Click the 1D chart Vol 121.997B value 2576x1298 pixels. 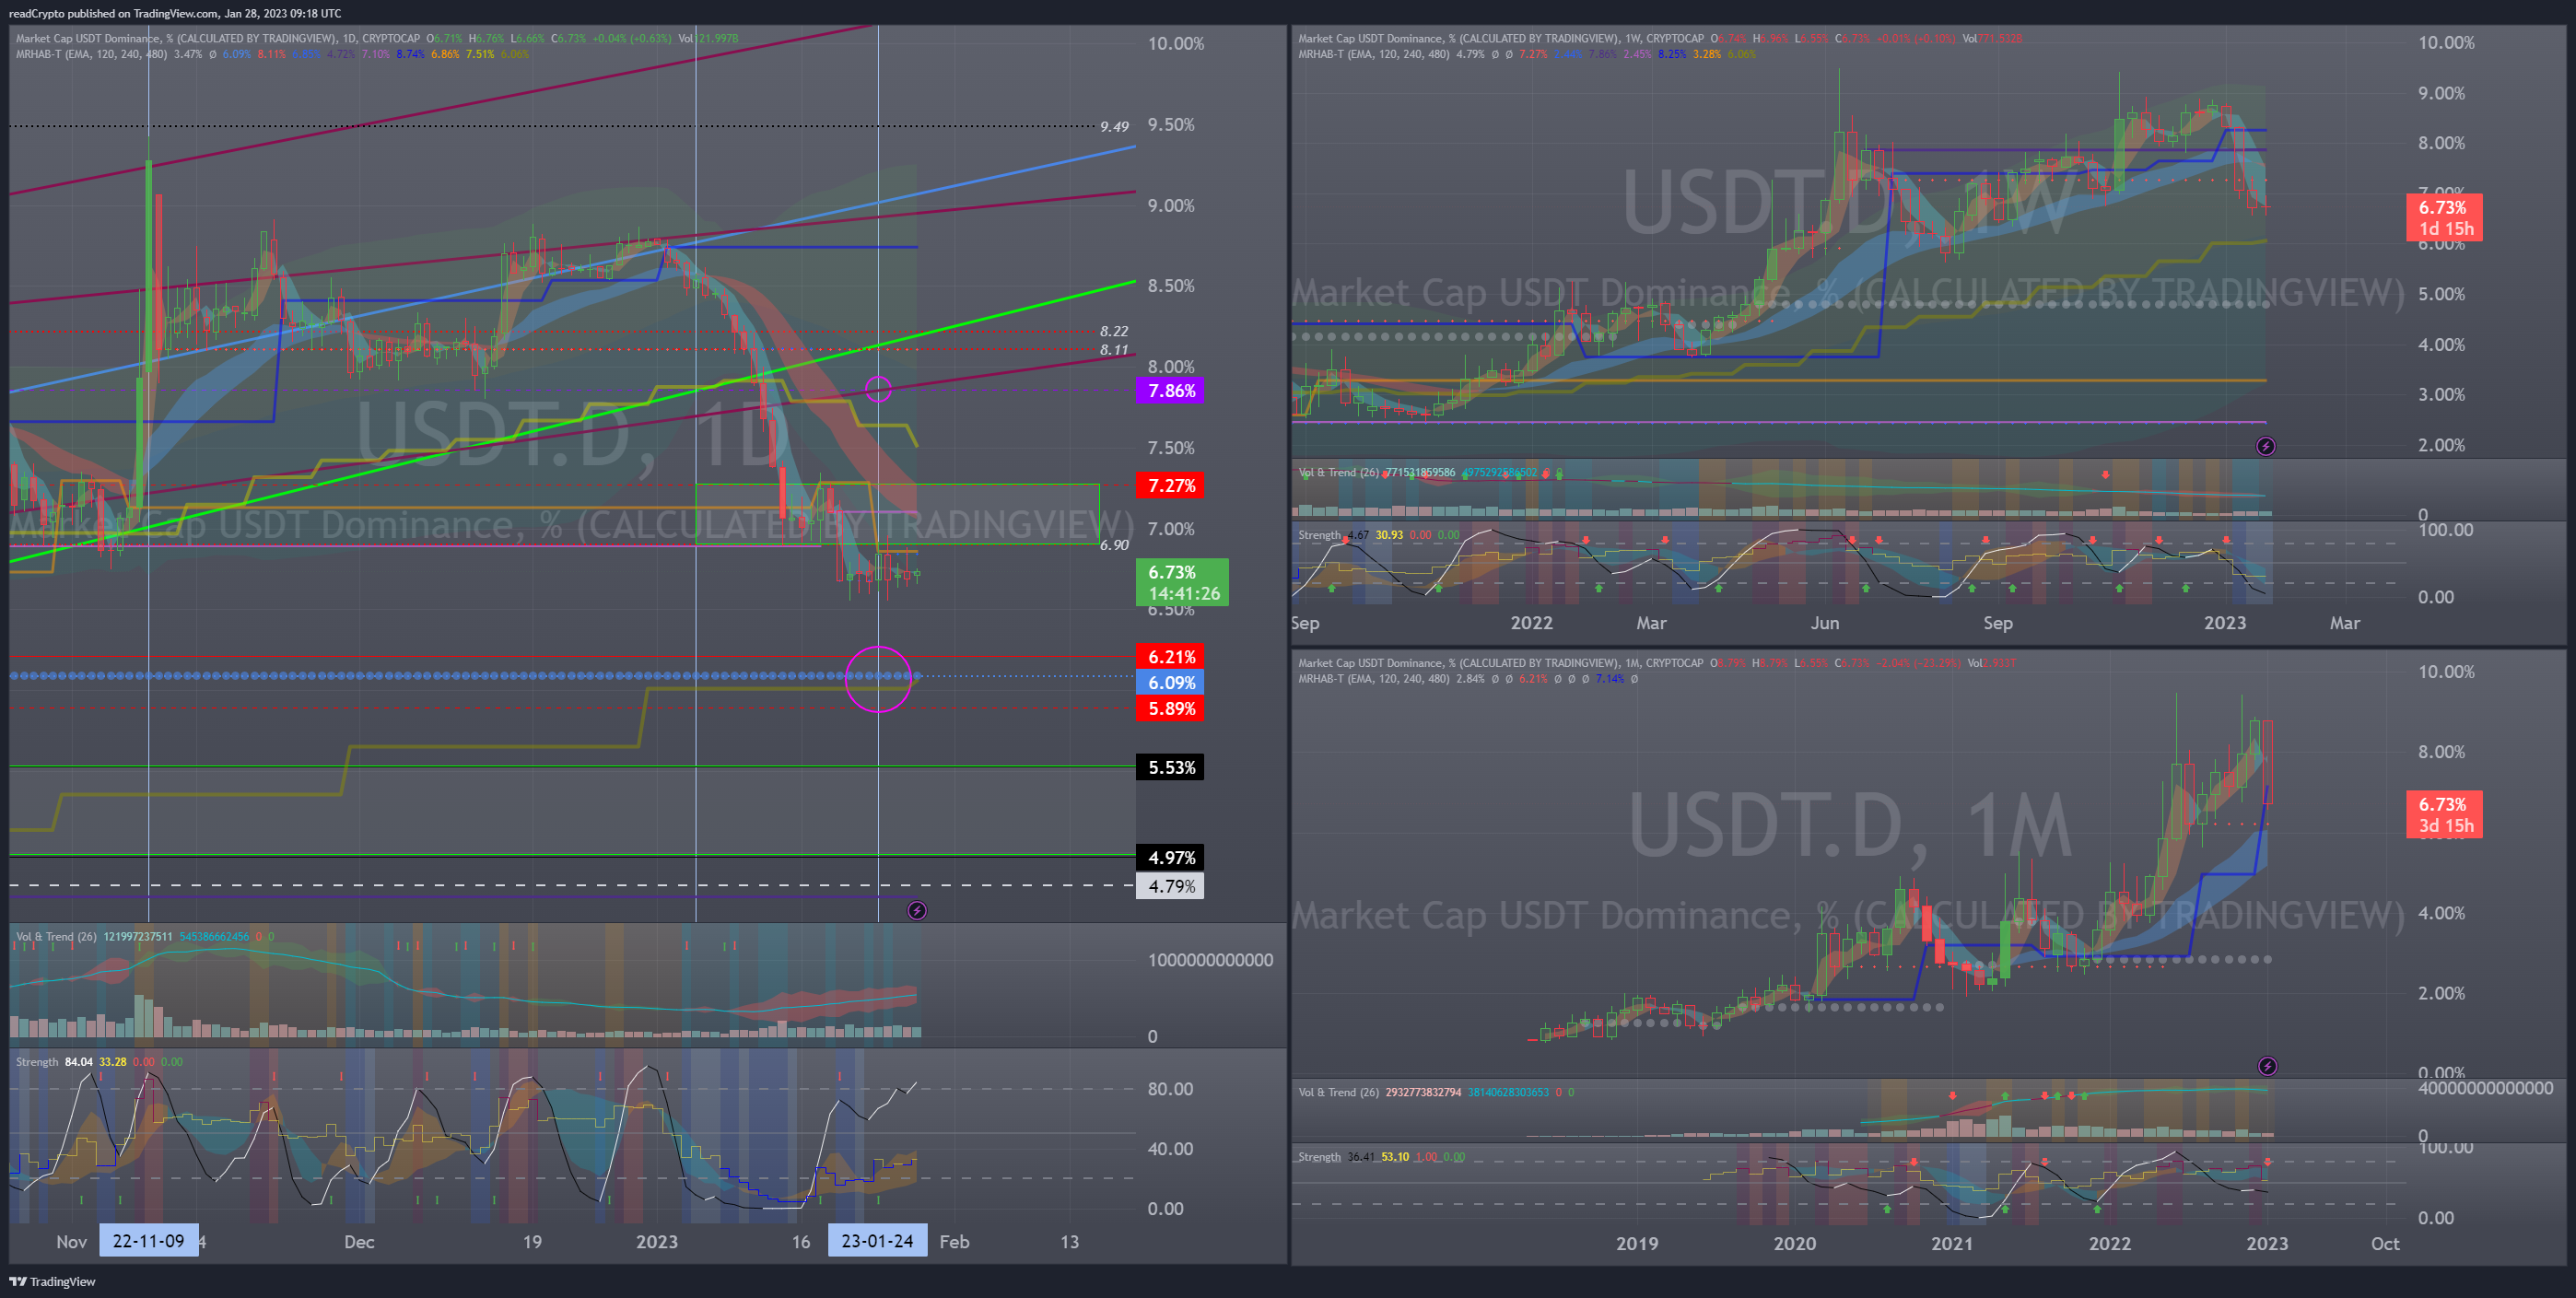point(708,39)
